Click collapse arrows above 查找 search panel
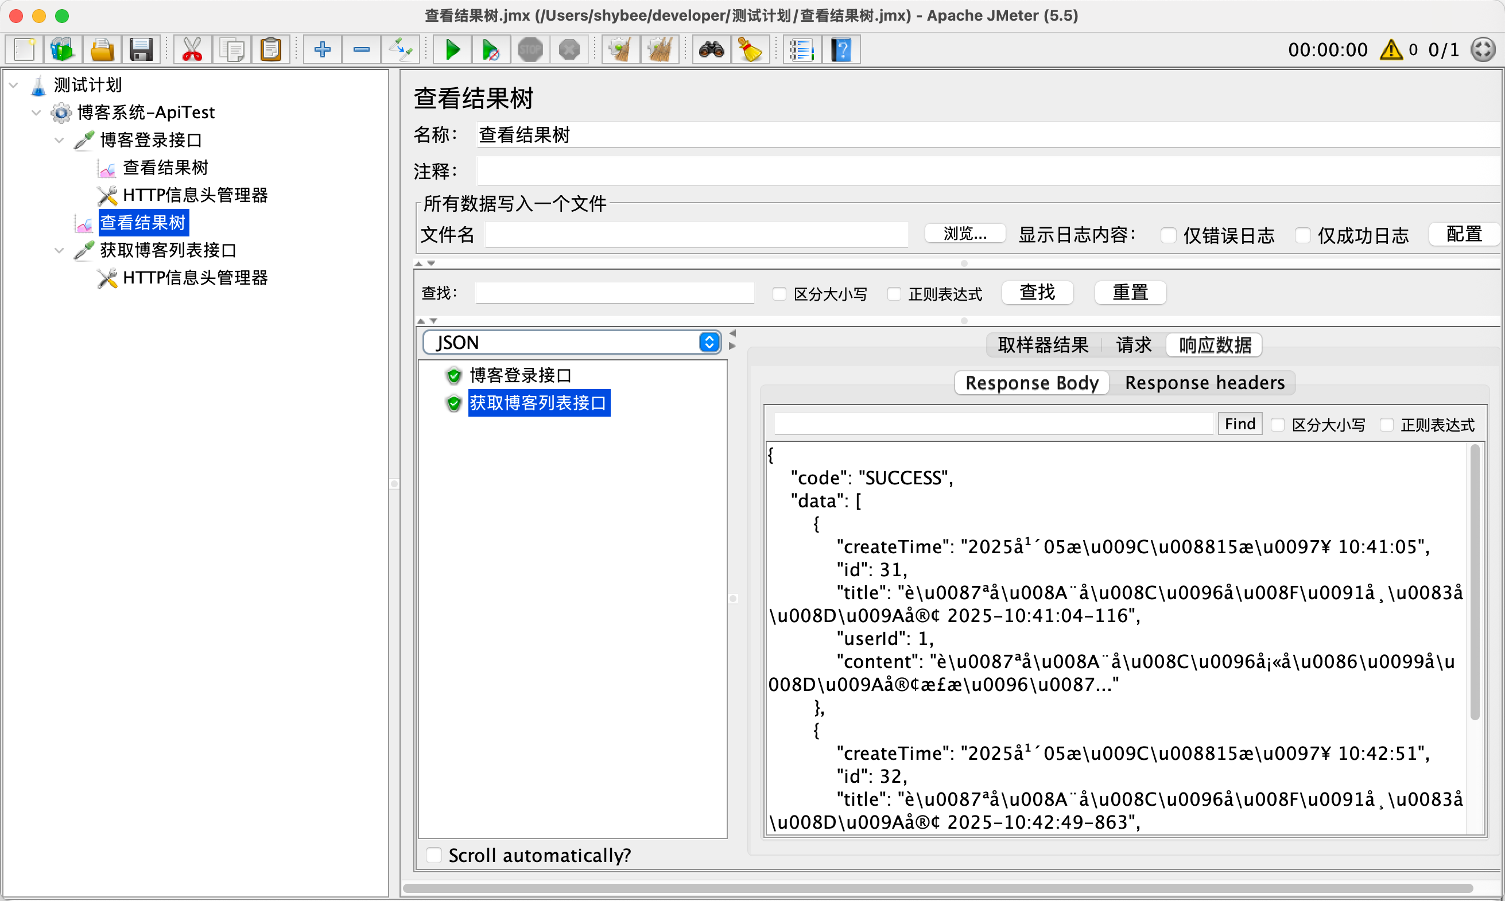Image resolution: width=1505 pixels, height=901 pixels. coord(425,263)
